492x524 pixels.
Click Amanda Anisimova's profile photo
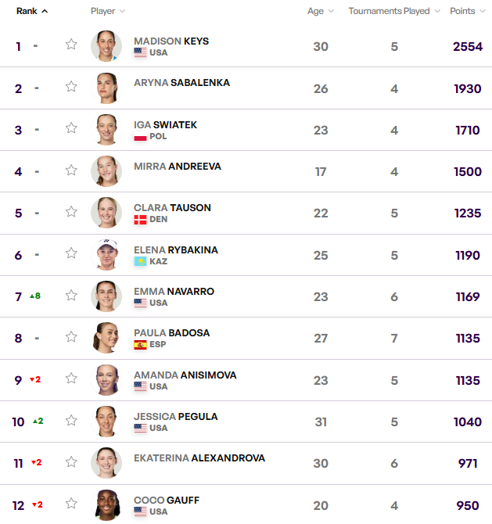click(106, 379)
